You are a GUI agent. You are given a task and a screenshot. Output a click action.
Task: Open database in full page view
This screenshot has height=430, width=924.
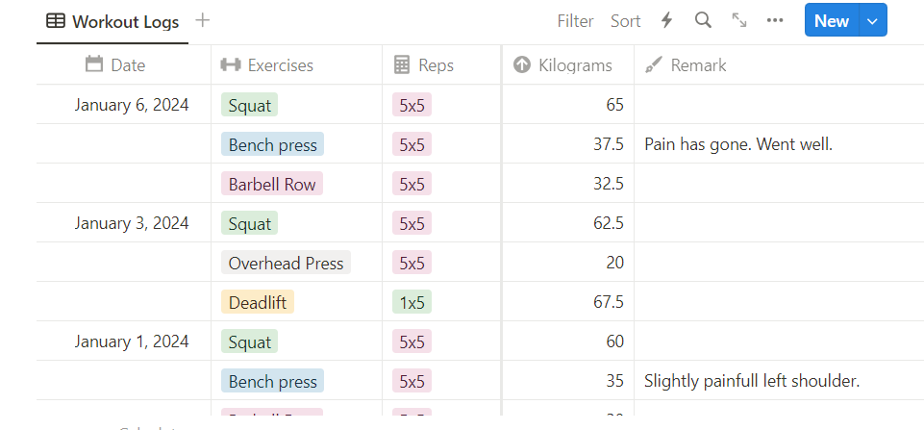(739, 20)
